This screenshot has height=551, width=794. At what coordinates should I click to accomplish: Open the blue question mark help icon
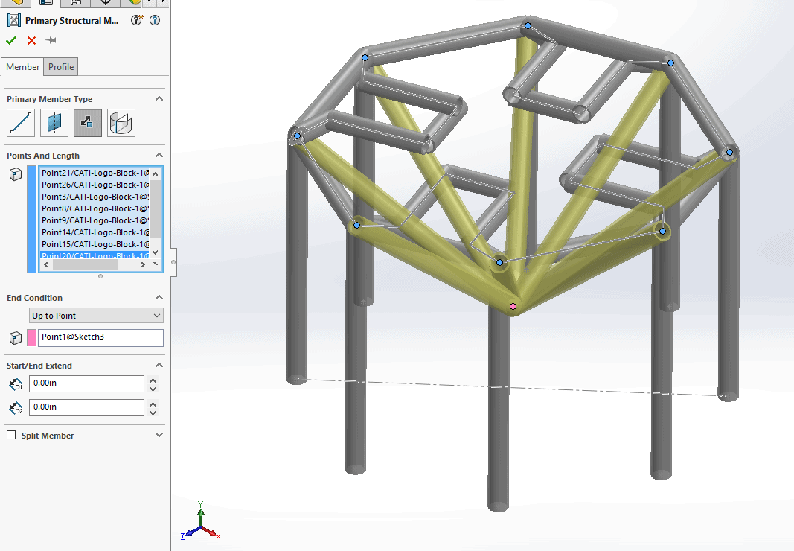click(155, 20)
